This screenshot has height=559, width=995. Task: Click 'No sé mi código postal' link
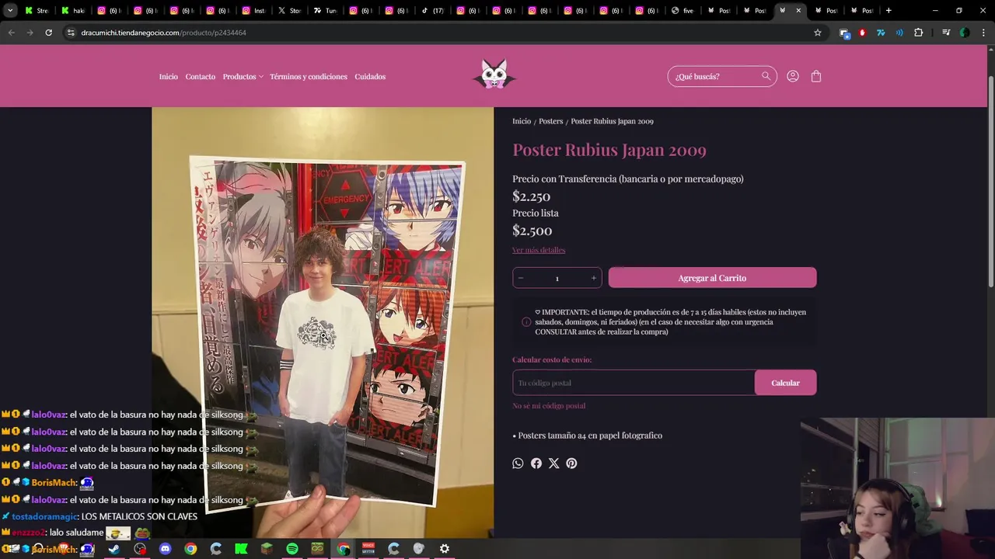pos(549,406)
